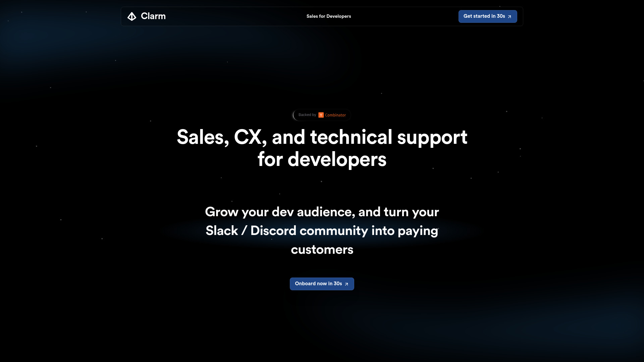644x362 pixels.
Task: Click empty header bar area right of Clarm
Action: (235, 16)
